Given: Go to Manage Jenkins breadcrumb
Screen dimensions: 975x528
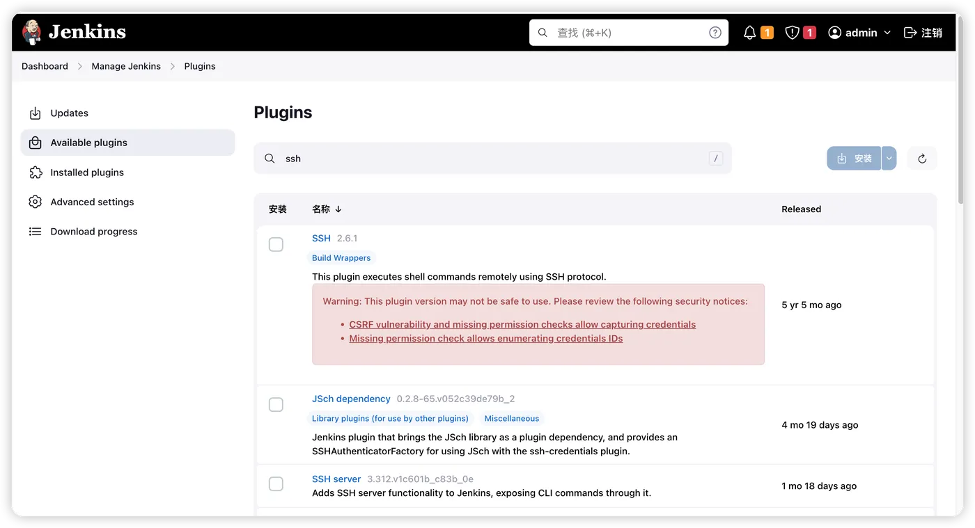Looking at the screenshot, I should point(126,66).
